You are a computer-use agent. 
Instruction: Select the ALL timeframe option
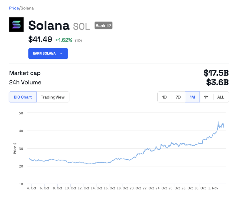(220, 97)
